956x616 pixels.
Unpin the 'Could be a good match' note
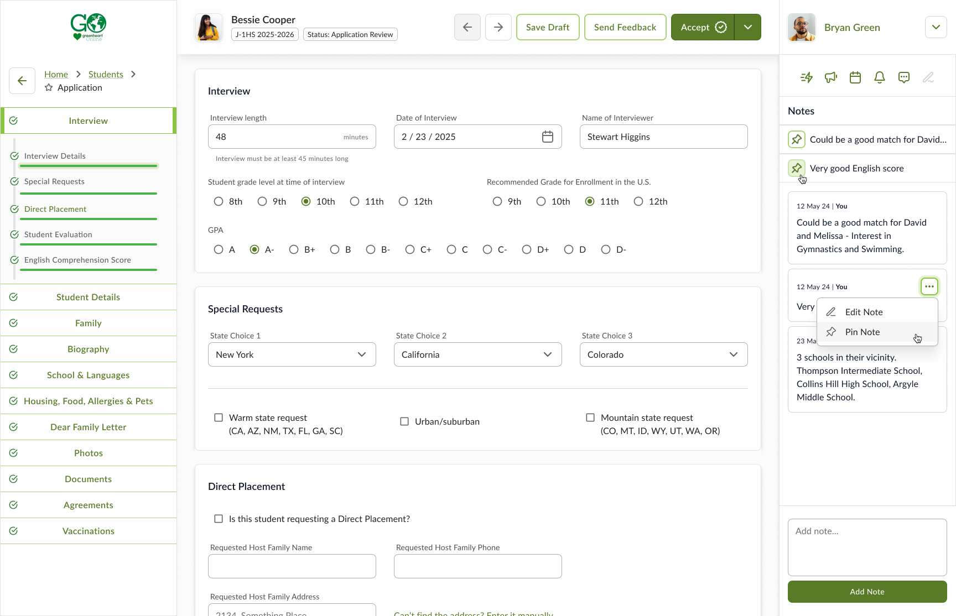pyautogui.click(x=797, y=139)
